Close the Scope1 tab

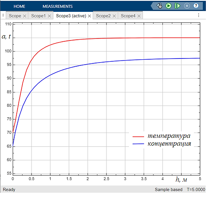[x=49, y=16]
